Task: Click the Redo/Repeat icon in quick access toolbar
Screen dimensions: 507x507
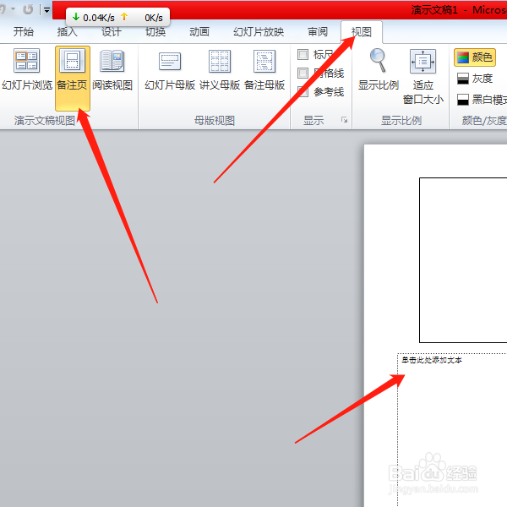Action: point(28,9)
